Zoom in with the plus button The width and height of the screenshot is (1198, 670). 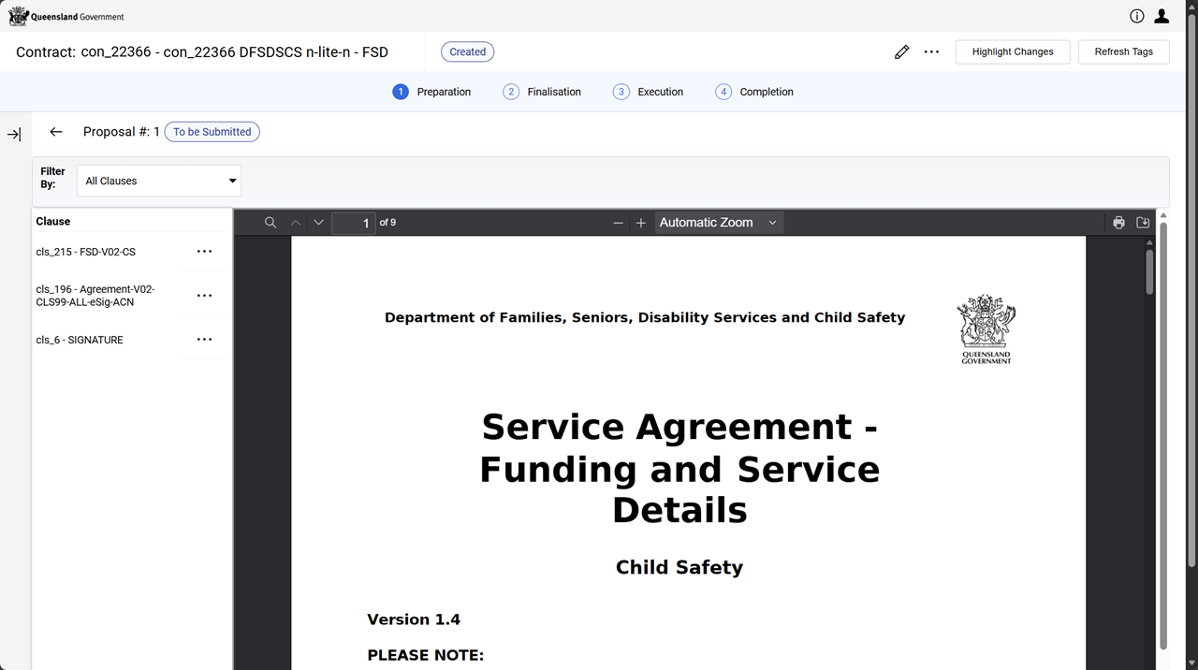[641, 223]
